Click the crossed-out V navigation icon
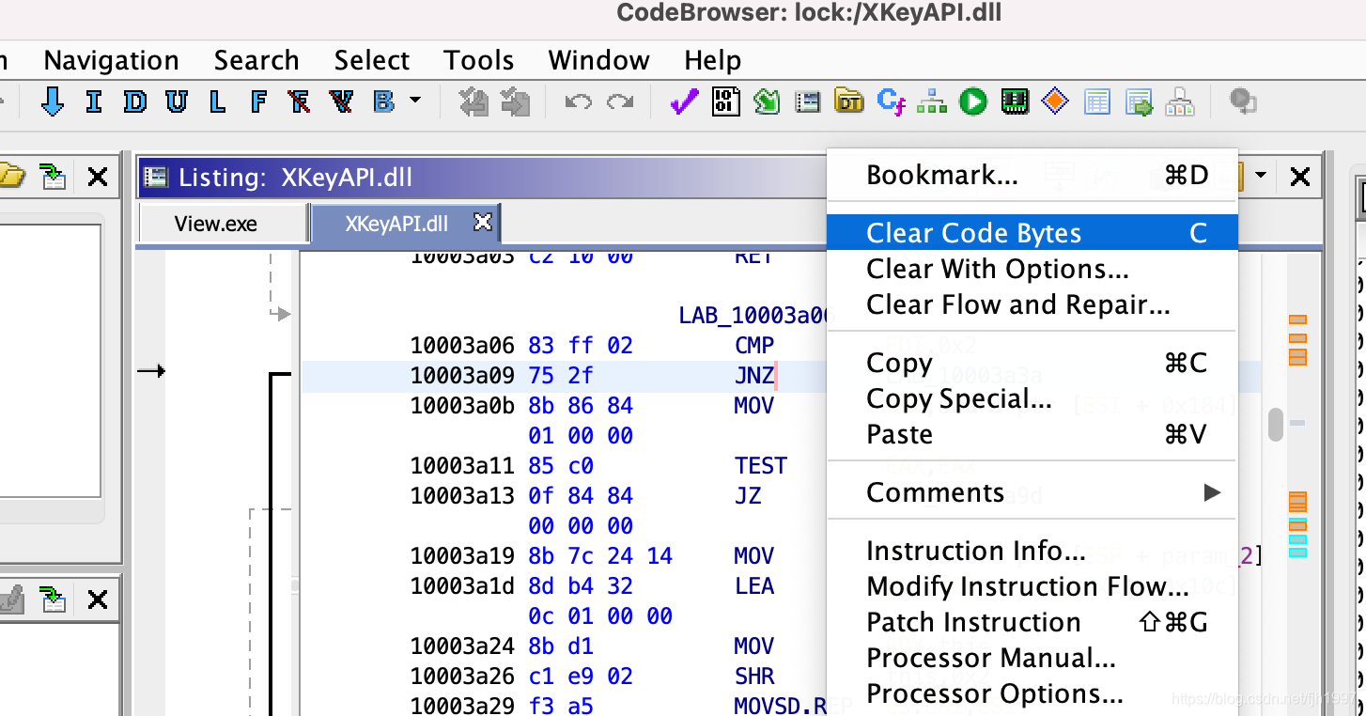The width and height of the screenshot is (1366, 716). (342, 101)
